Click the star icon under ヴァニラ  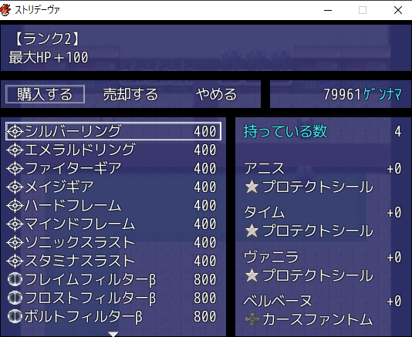(x=252, y=275)
